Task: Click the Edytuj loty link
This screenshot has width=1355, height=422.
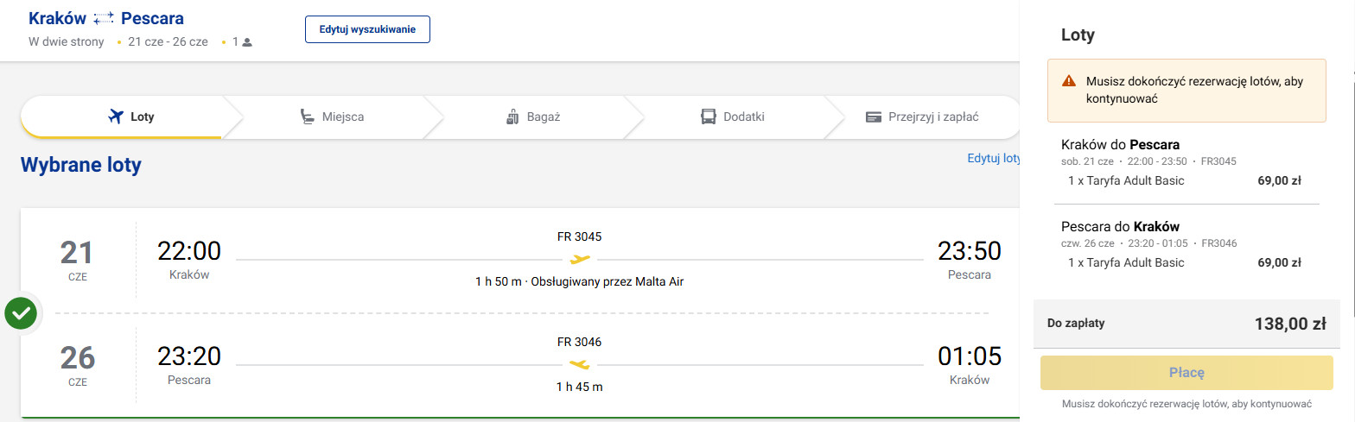Action: point(994,158)
